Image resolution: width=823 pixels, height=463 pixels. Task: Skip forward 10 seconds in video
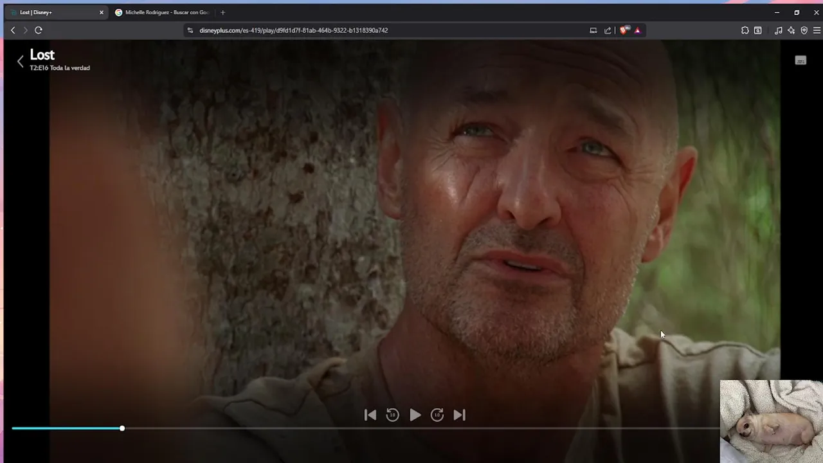coord(437,415)
